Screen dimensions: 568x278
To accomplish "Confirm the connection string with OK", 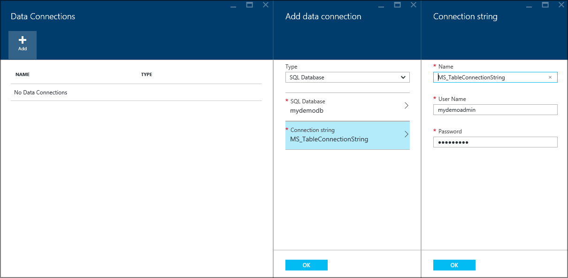I will point(454,265).
